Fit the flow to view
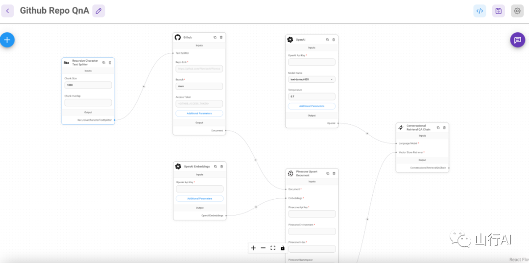 [273, 248]
